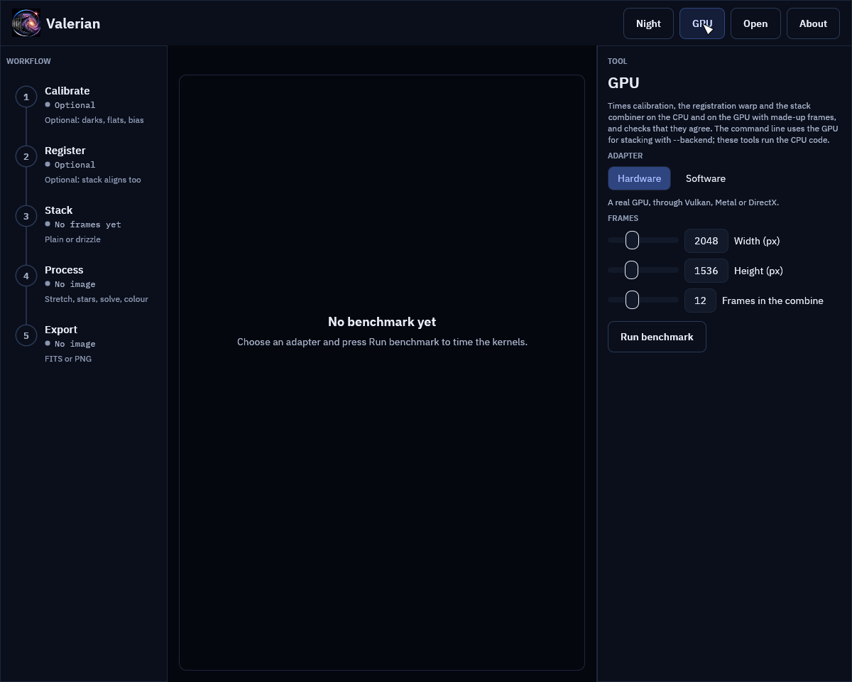Screen dimensions: 852x682
Task: Select workflow step 3 circle for Stack
Action: (26, 216)
